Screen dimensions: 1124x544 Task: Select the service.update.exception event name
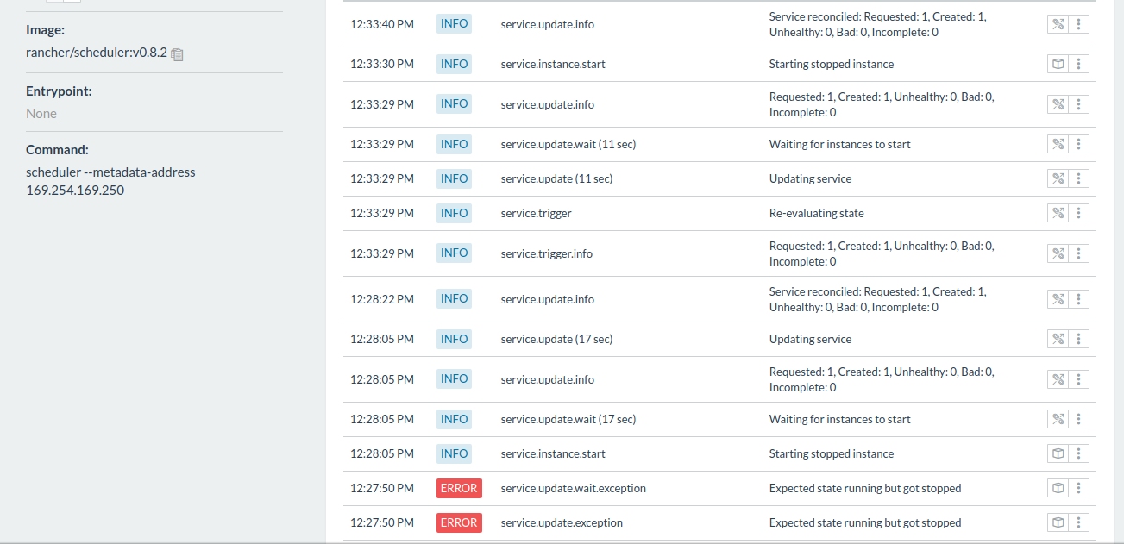click(x=562, y=522)
